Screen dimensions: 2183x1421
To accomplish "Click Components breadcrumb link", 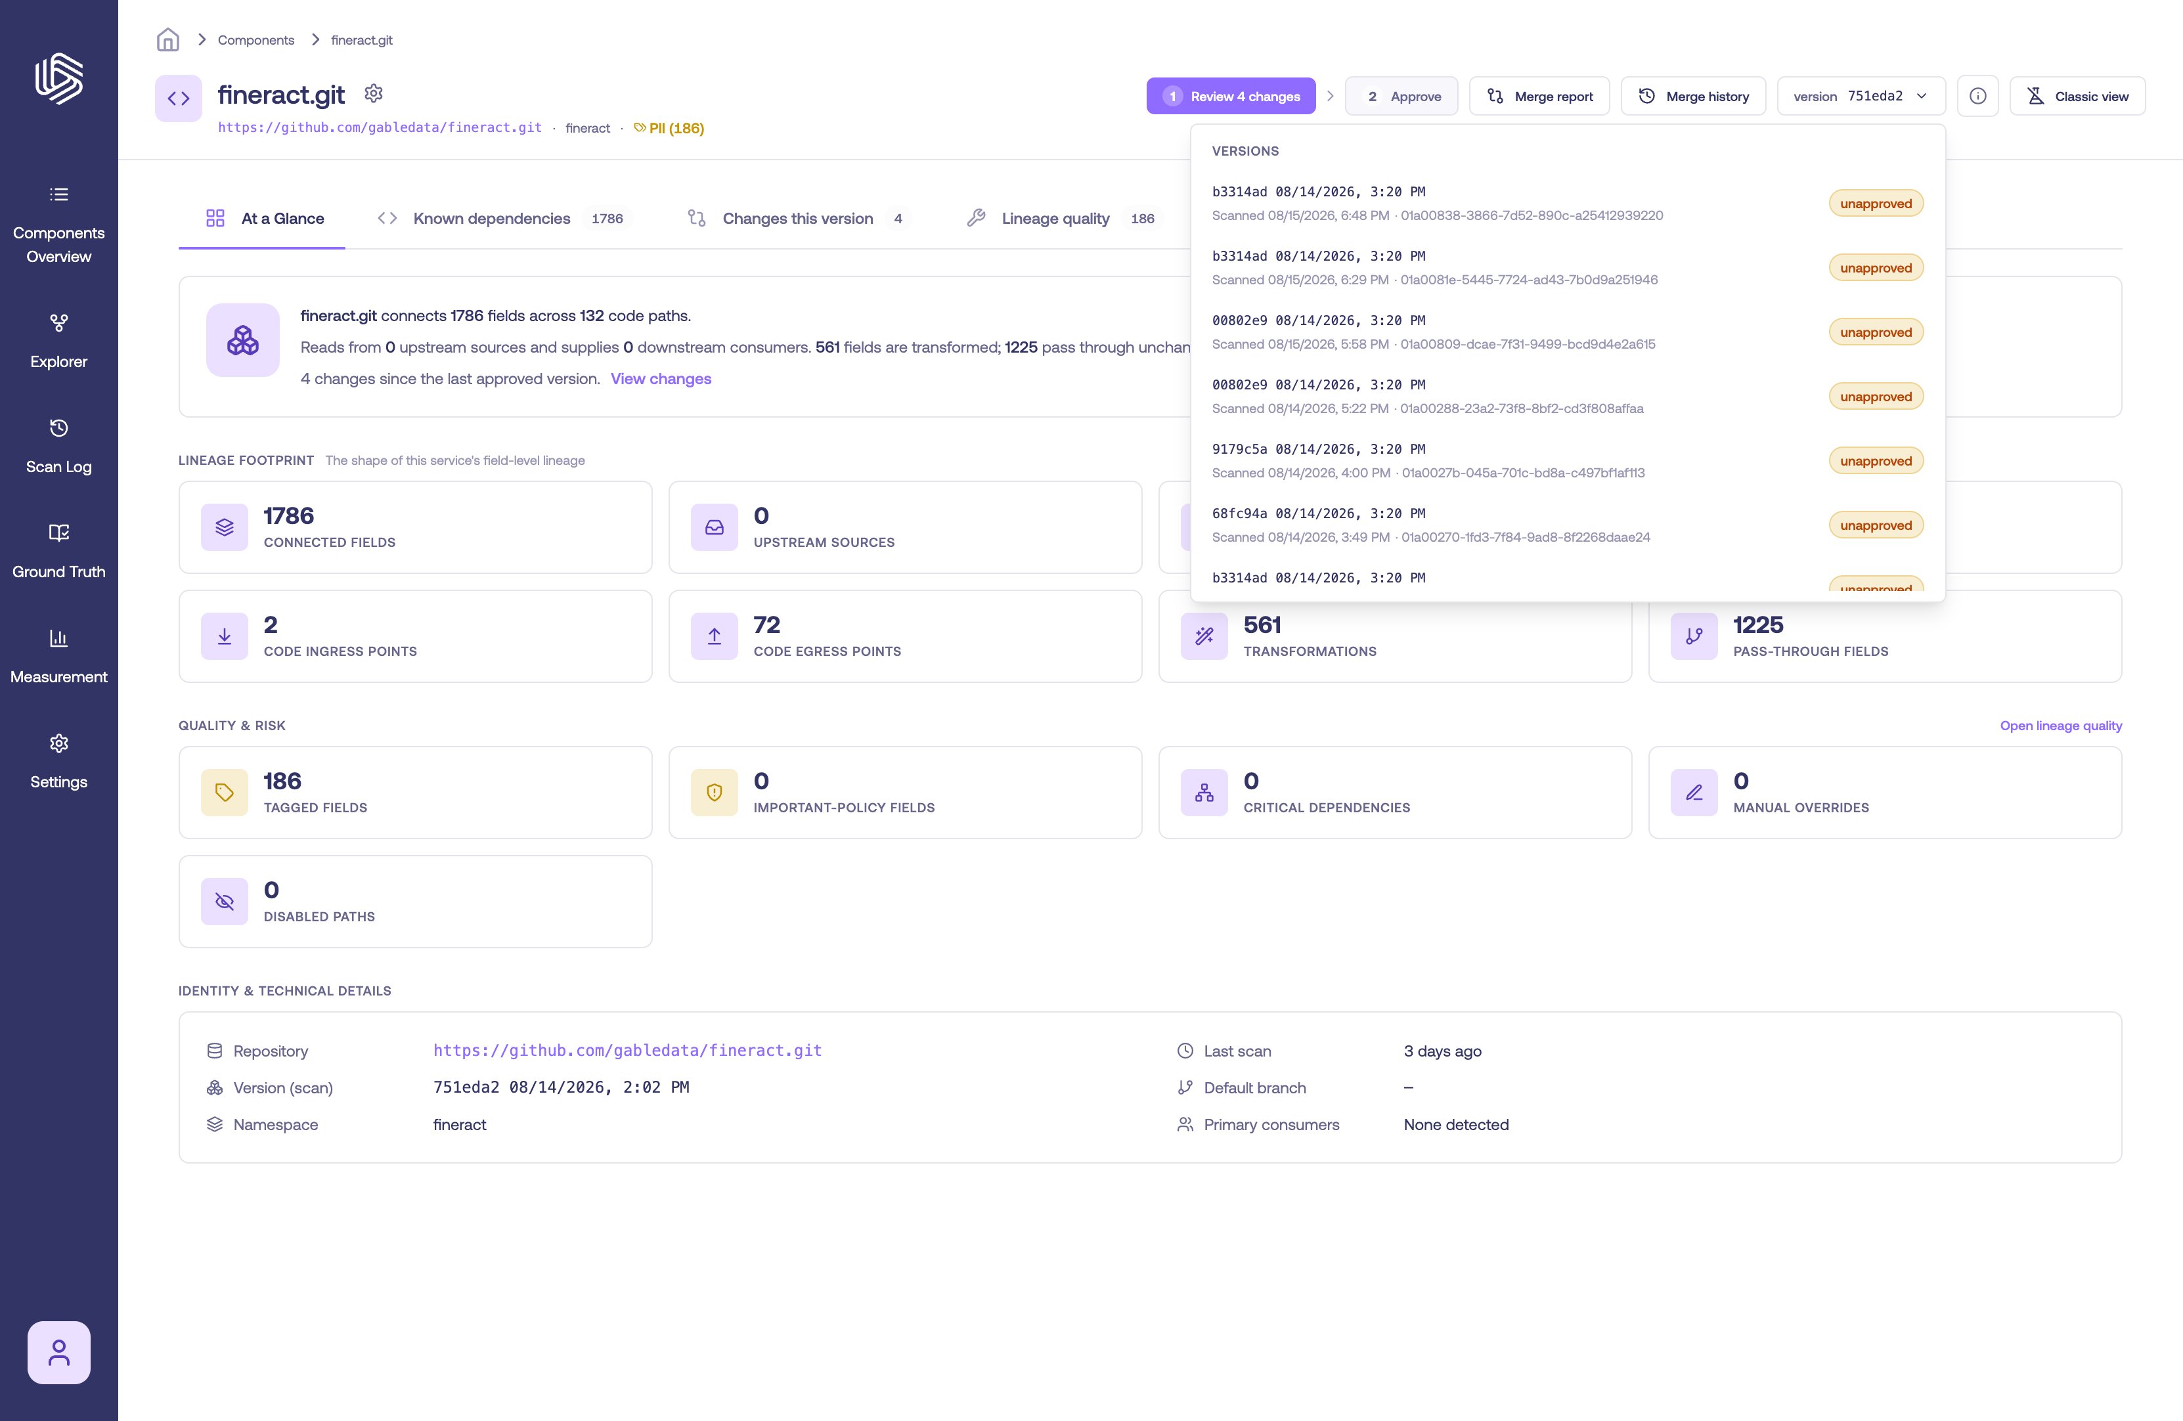I will 256,39.
